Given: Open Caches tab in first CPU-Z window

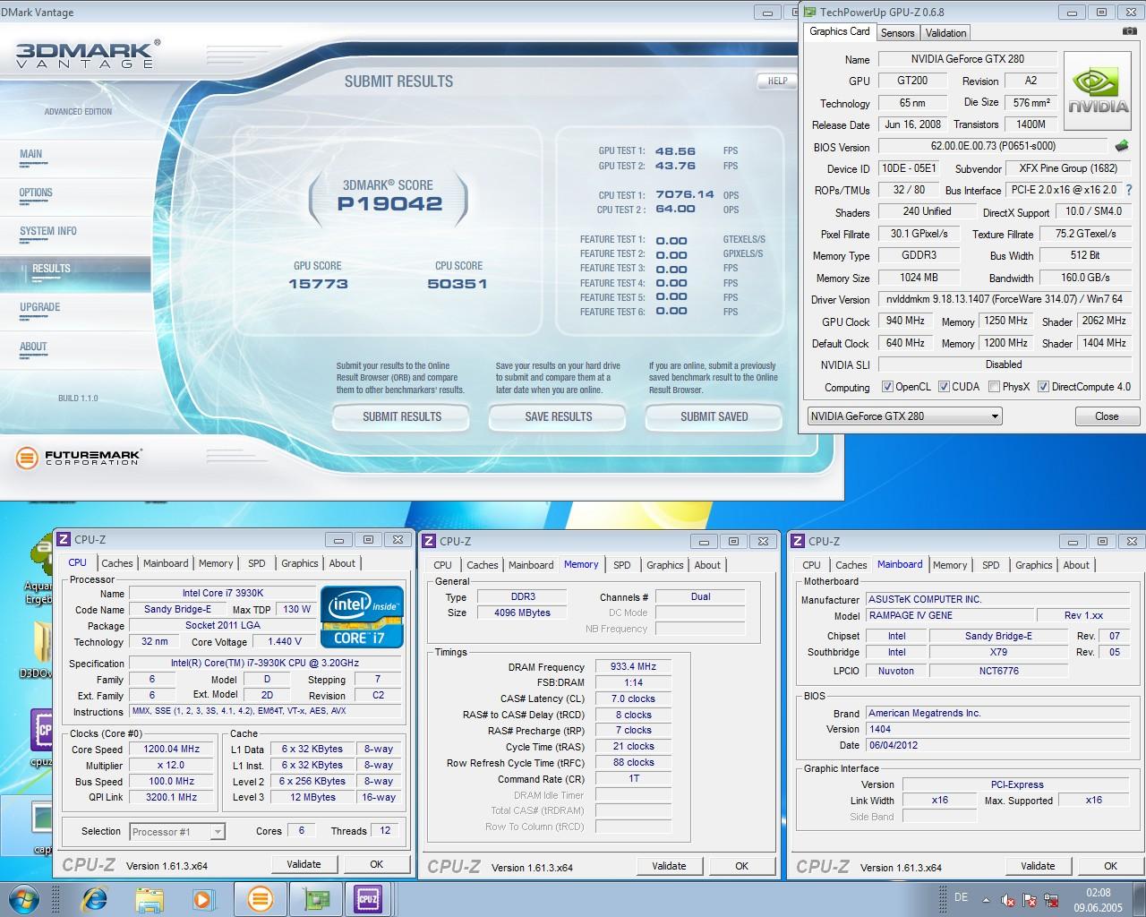Looking at the screenshot, I should coord(116,563).
